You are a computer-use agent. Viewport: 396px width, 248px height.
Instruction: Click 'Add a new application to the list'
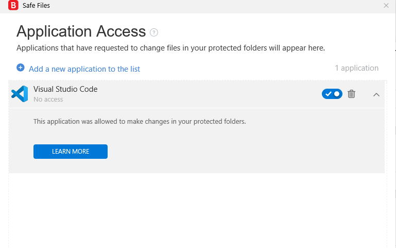coord(84,69)
